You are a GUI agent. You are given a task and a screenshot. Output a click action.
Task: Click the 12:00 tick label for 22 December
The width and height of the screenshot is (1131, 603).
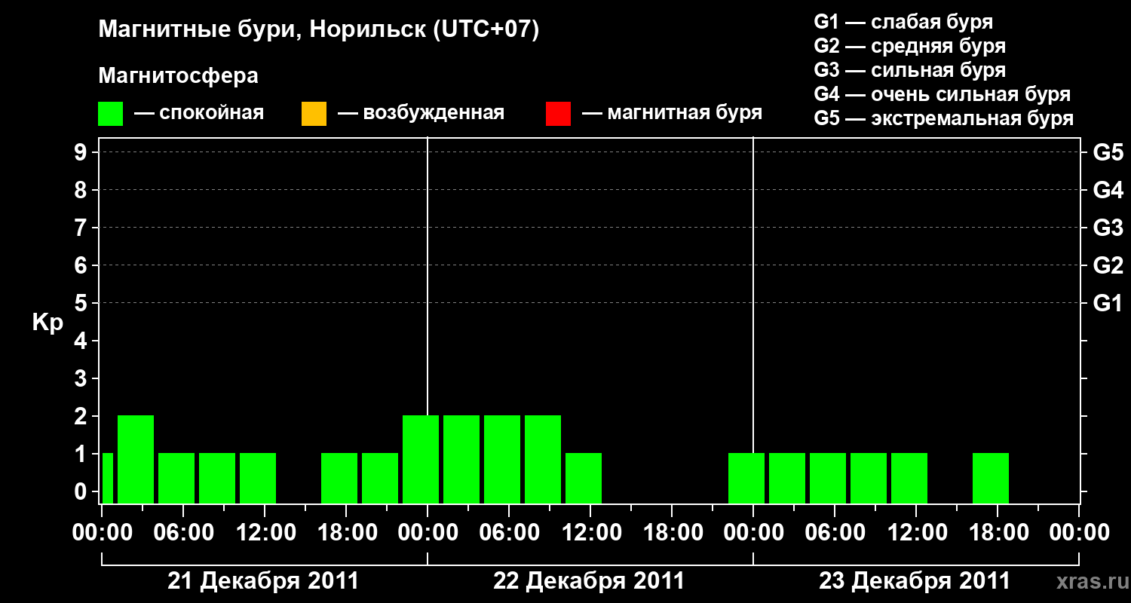pos(590,532)
